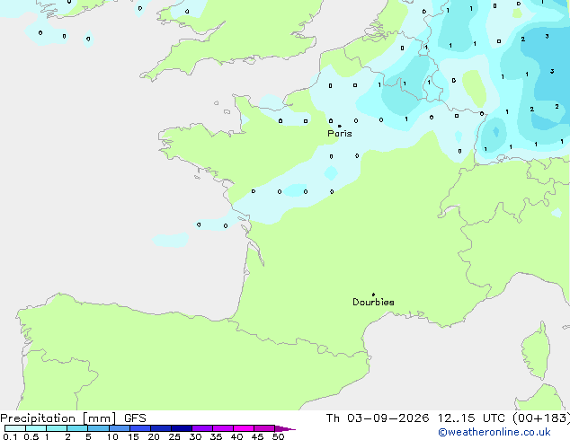Click the Dourbies location dot marker
The height and width of the screenshot is (440, 570).
point(373,295)
